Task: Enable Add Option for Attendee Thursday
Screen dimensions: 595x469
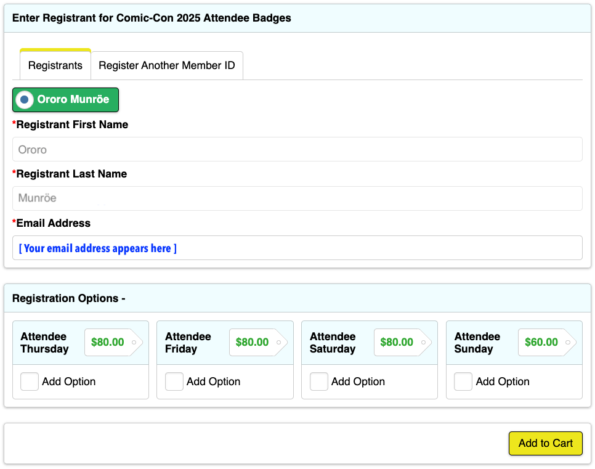Action: pos(29,381)
